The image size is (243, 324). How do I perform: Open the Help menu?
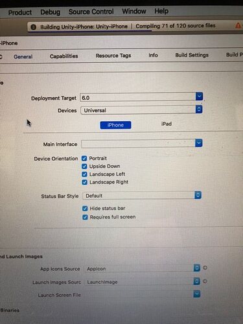pos(161,11)
